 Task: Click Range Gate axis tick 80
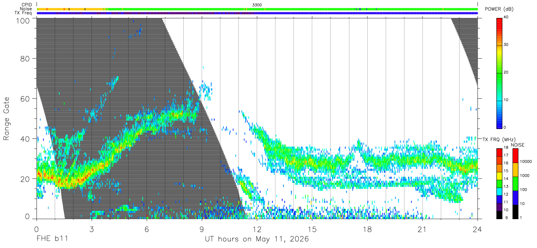pos(25,59)
